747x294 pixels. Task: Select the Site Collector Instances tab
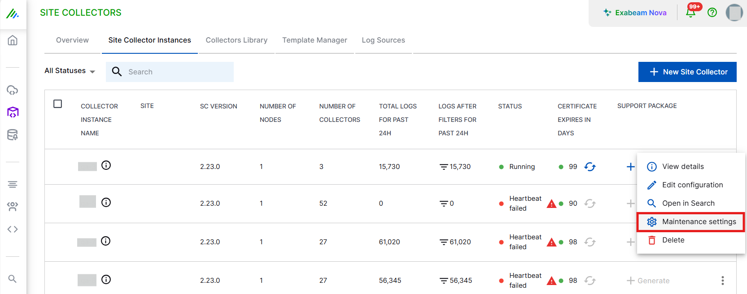pos(149,40)
